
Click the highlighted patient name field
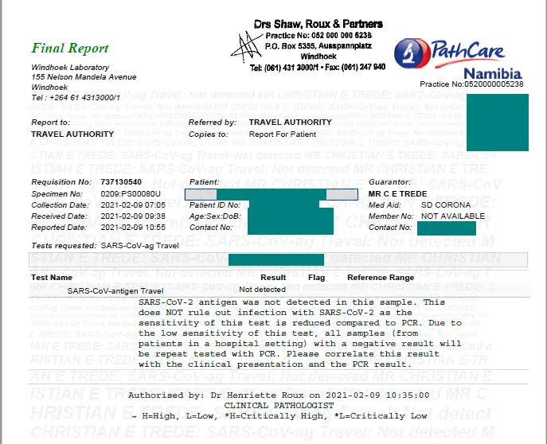pos(272,194)
